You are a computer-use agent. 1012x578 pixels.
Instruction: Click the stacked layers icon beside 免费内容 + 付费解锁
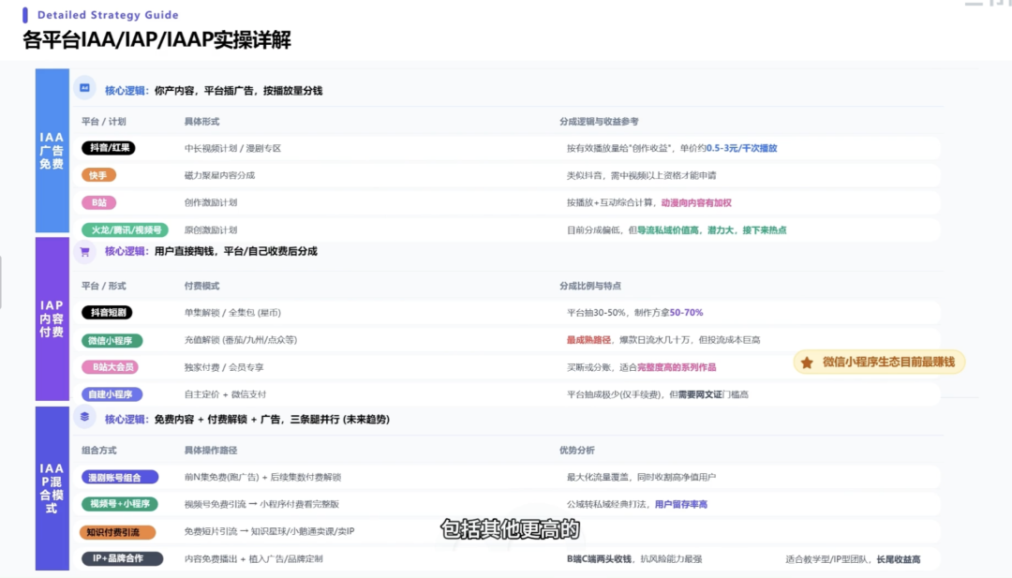pos(84,418)
